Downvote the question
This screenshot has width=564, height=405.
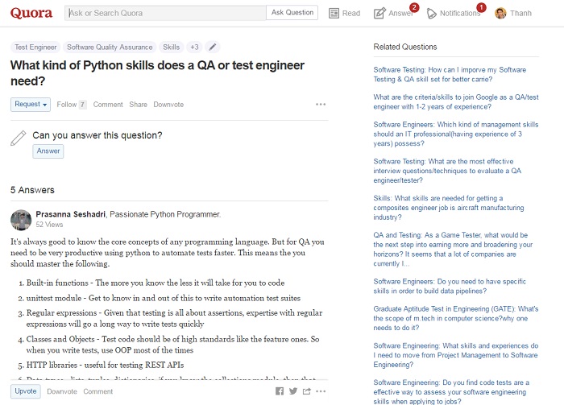168,105
